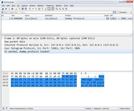Expand the Frame 1 tree item

3,38
